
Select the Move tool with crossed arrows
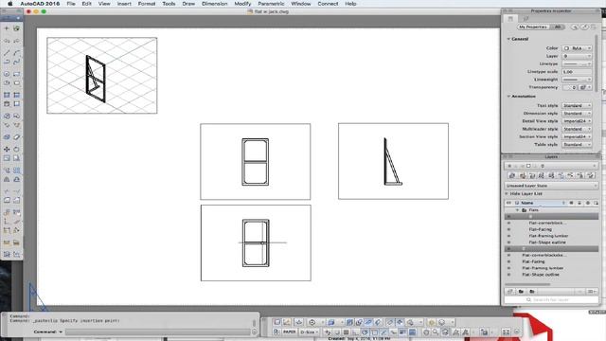click(x=7, y=149)
